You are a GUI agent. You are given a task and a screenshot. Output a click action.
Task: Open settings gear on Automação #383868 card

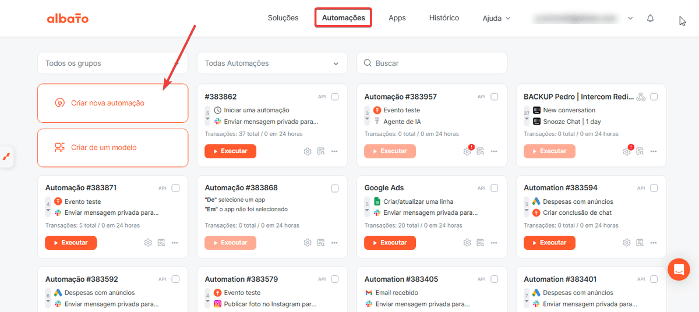coord(308,243)
